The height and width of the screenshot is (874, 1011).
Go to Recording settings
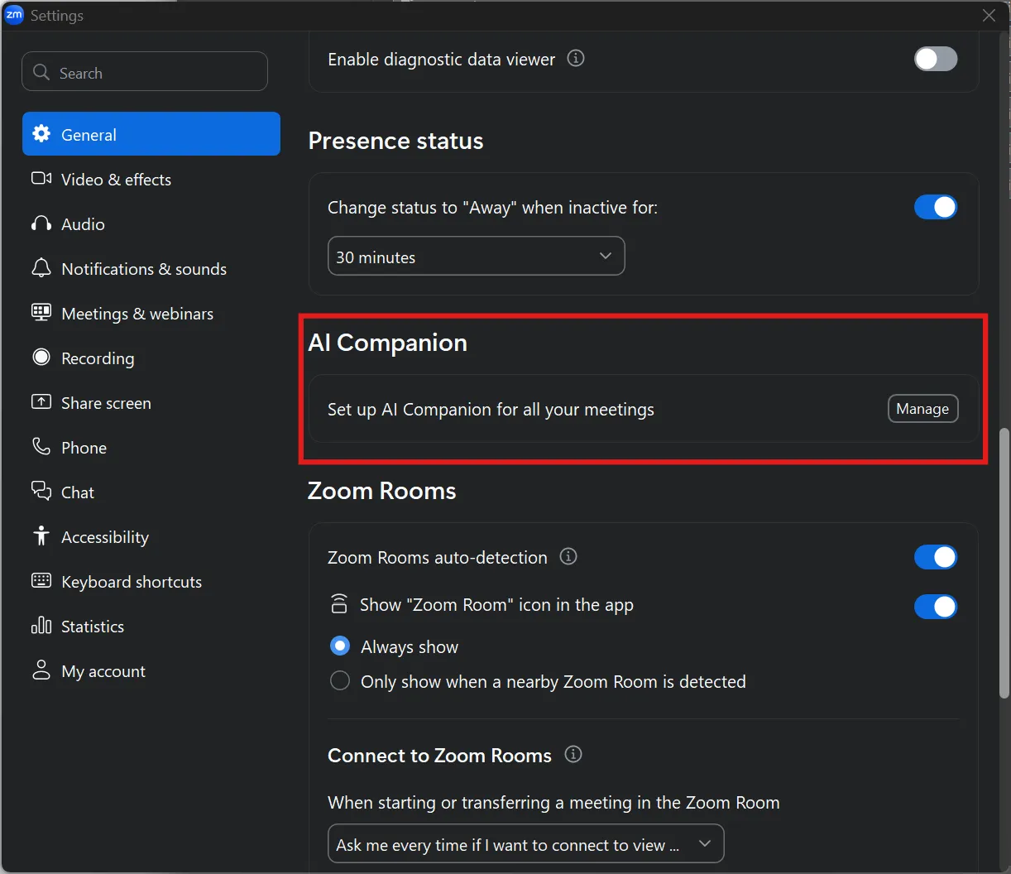[151, 358]
